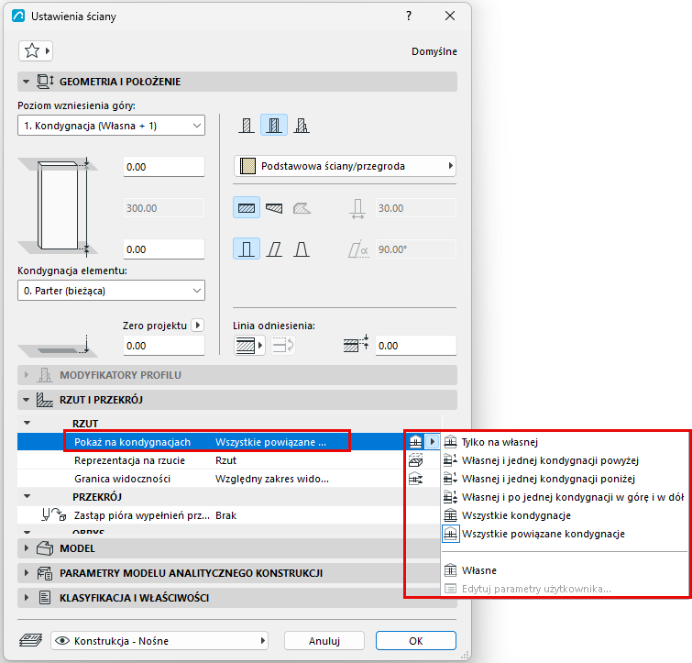Click the dialog help question mark
The image size is (692, 663).
(409, 16)
